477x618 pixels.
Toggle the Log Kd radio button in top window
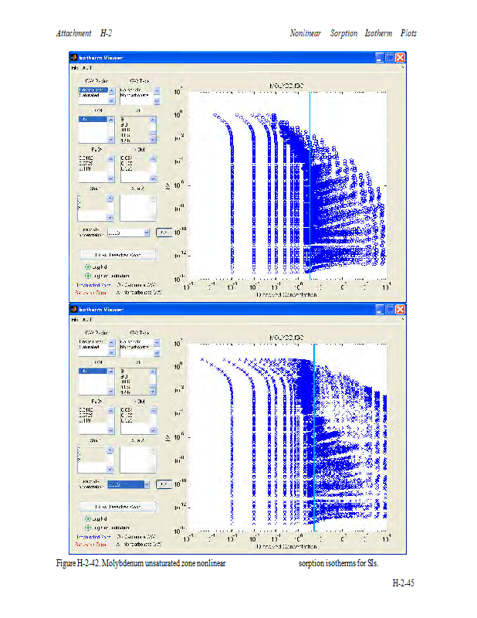point(88,267)
